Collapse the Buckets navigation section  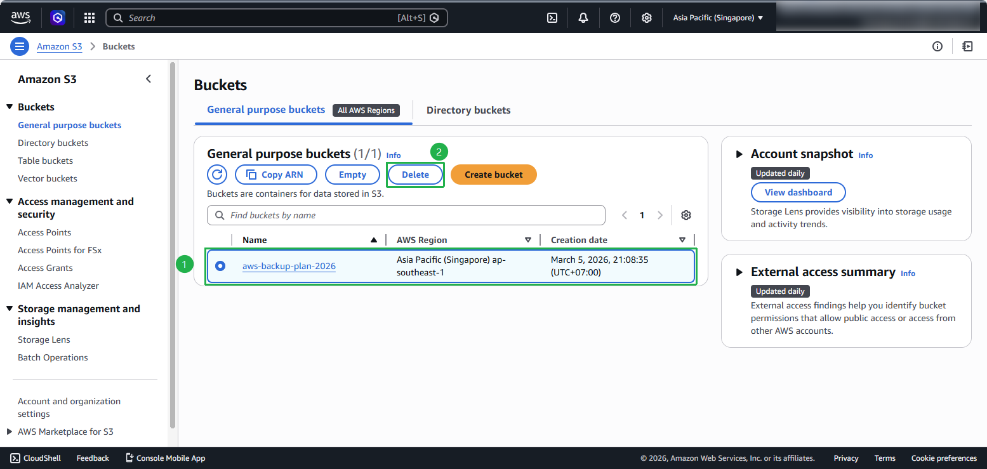coord(10,107)
